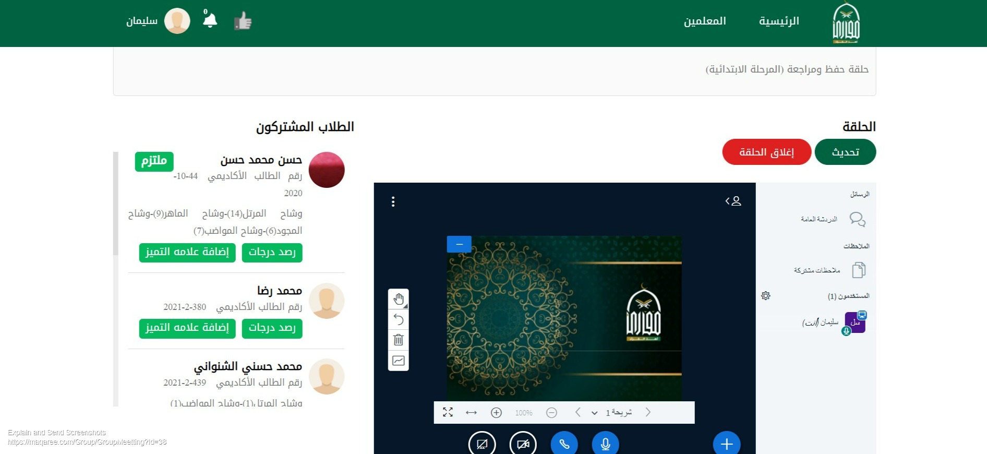
Task: Select the pan hand tool
Action: tap(399, 299)
